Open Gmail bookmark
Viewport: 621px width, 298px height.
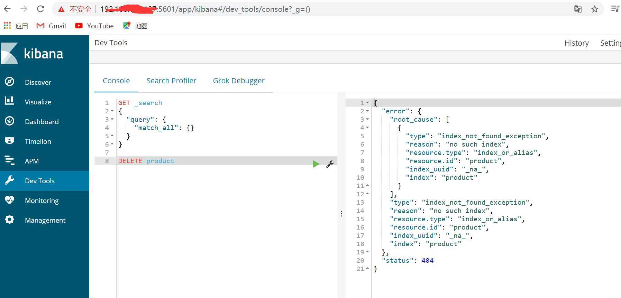(51, 26)
